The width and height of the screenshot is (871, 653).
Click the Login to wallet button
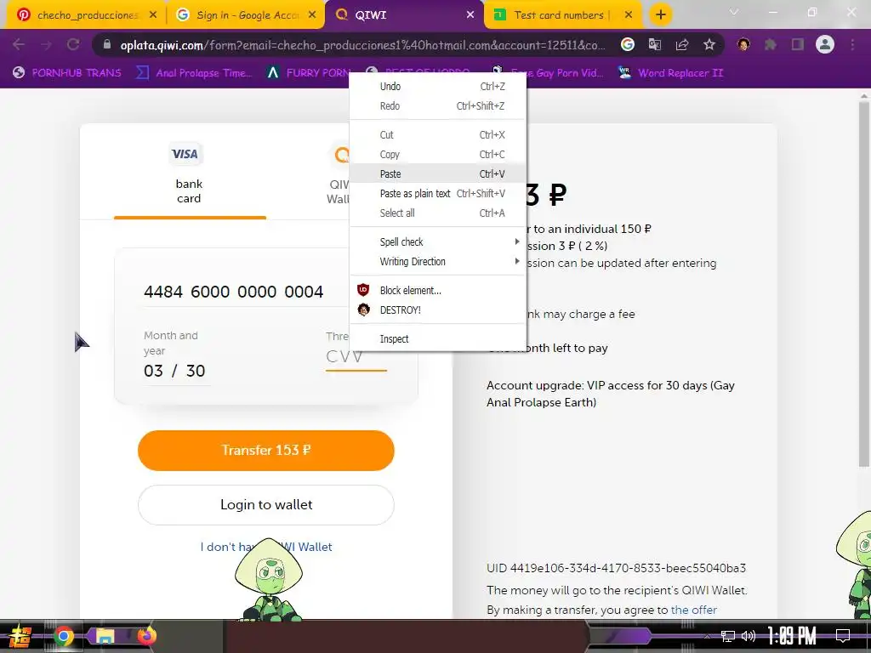click(x=266, y=505)
